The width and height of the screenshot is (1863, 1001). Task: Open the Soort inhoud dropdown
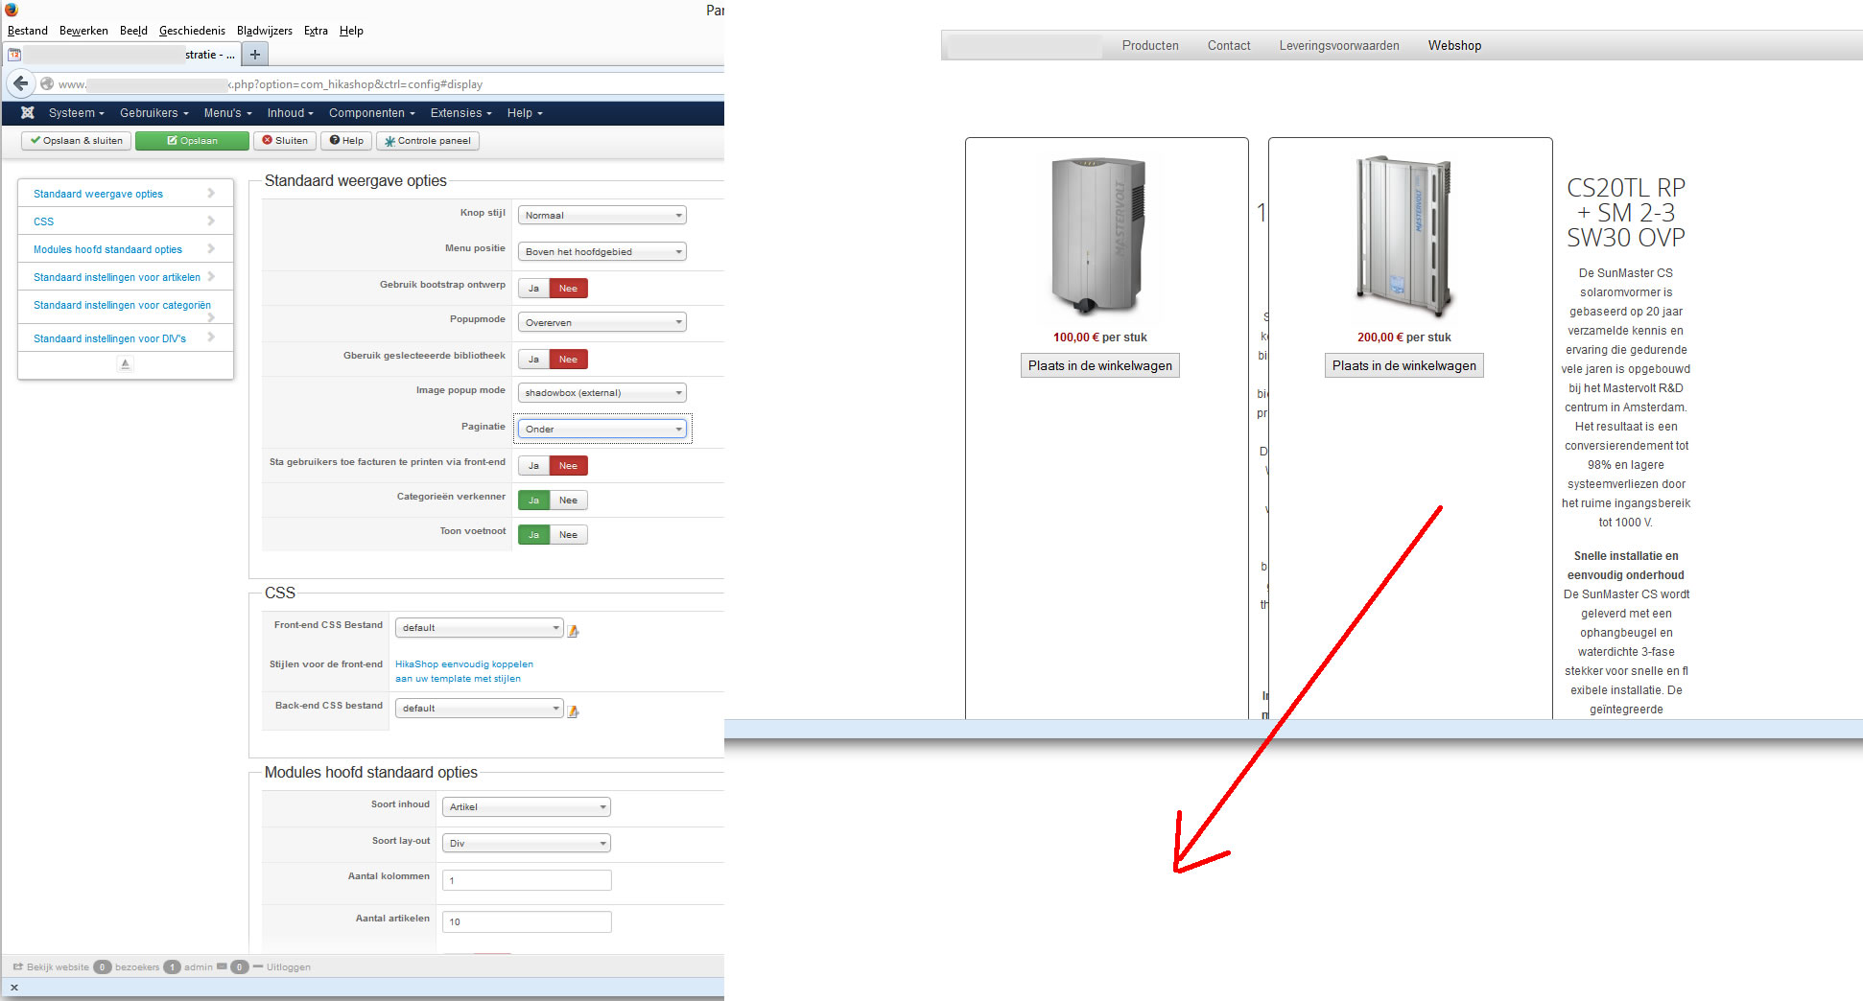pyautogui.click(x=527, y=807)
